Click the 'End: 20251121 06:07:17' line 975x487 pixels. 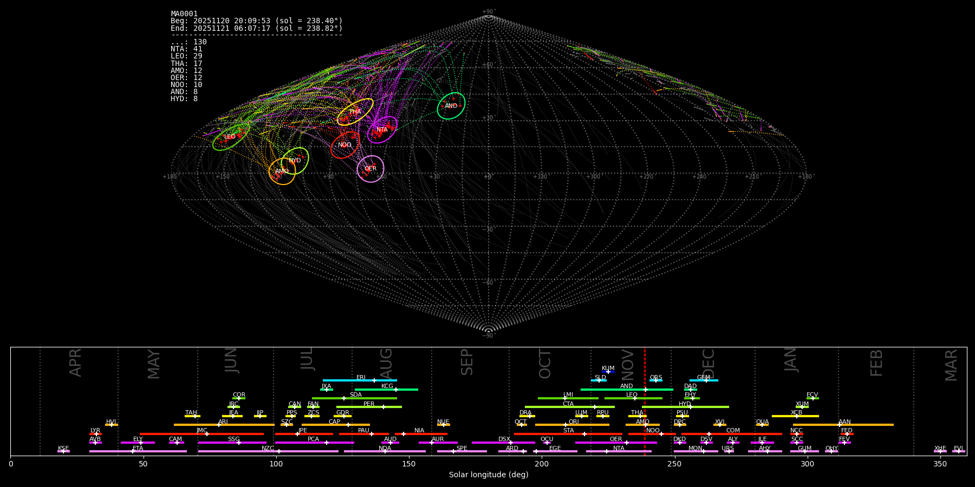point(257,28)
